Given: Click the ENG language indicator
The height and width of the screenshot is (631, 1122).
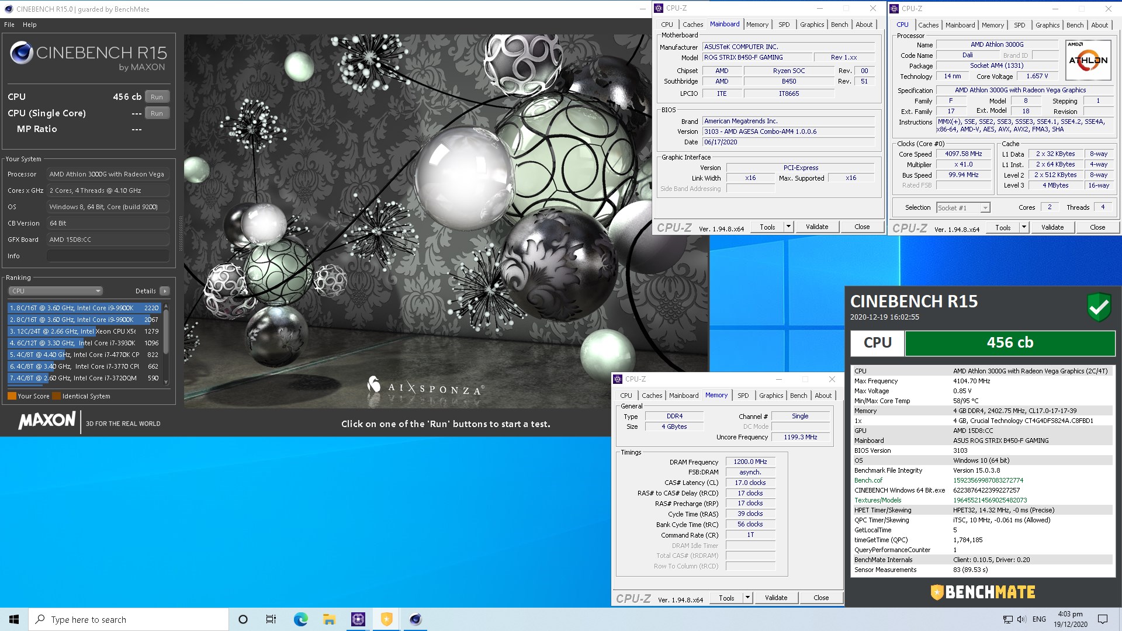Looking at the screenshot, I should (1039, 619).
